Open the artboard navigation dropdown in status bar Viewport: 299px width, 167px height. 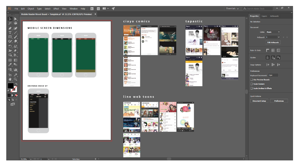coord(49,159)
